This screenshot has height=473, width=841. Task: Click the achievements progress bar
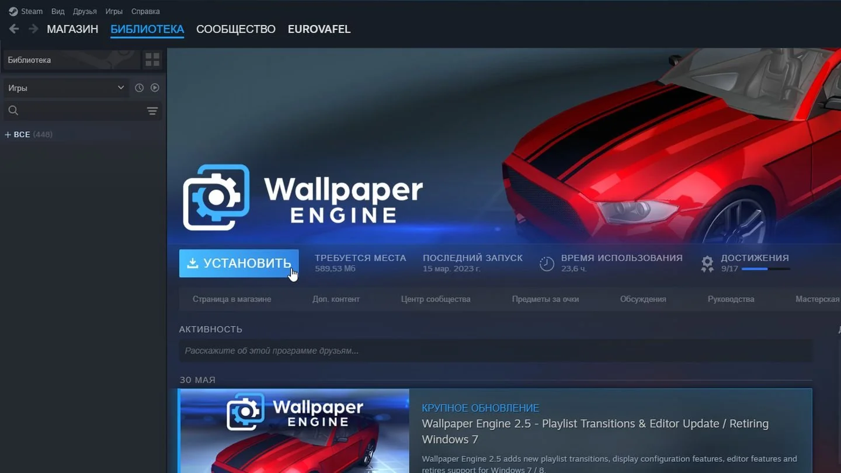[x=766, y=269]
